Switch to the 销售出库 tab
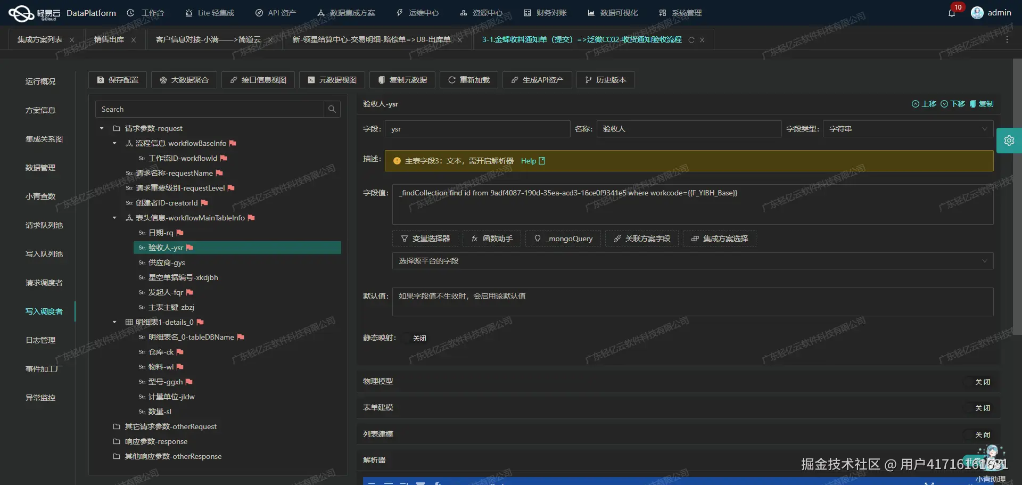 coord(110,39)
